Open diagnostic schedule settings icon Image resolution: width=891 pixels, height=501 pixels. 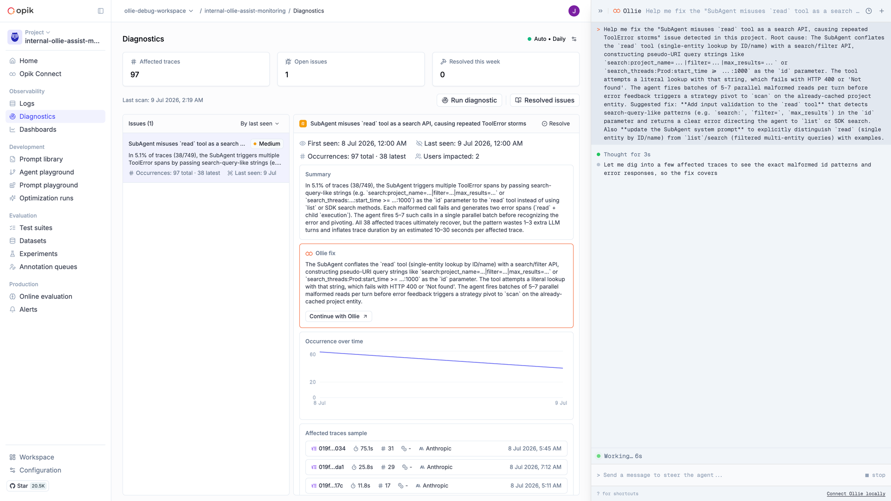point(574,39)
